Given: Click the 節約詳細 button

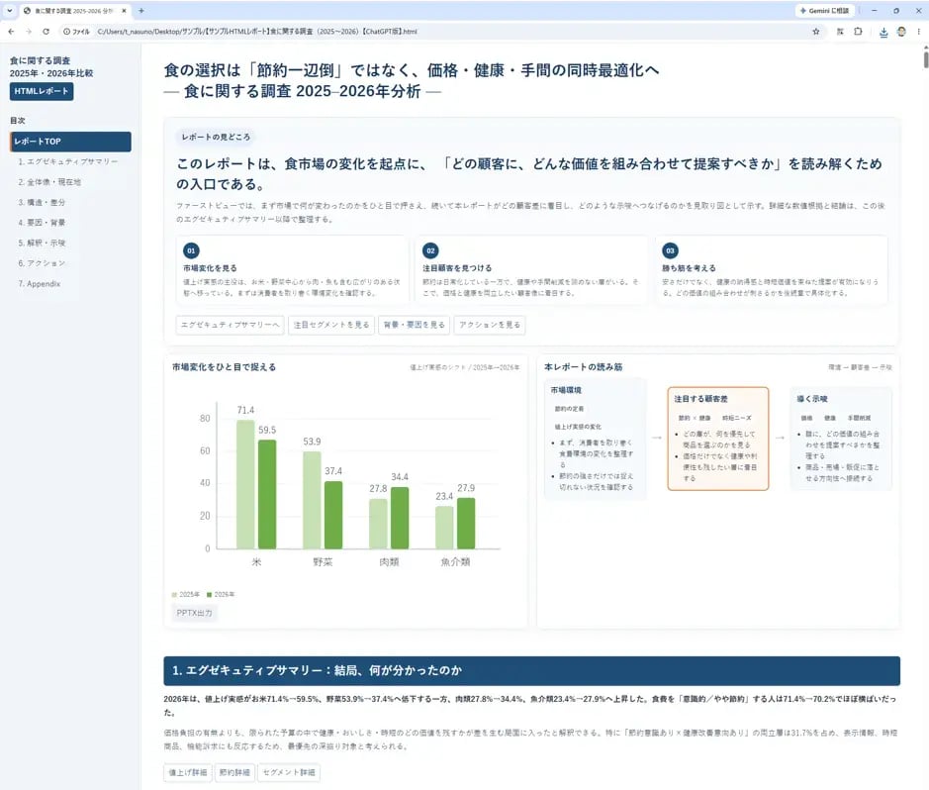Looking at the screenshot, I should (x=234, y=772).
